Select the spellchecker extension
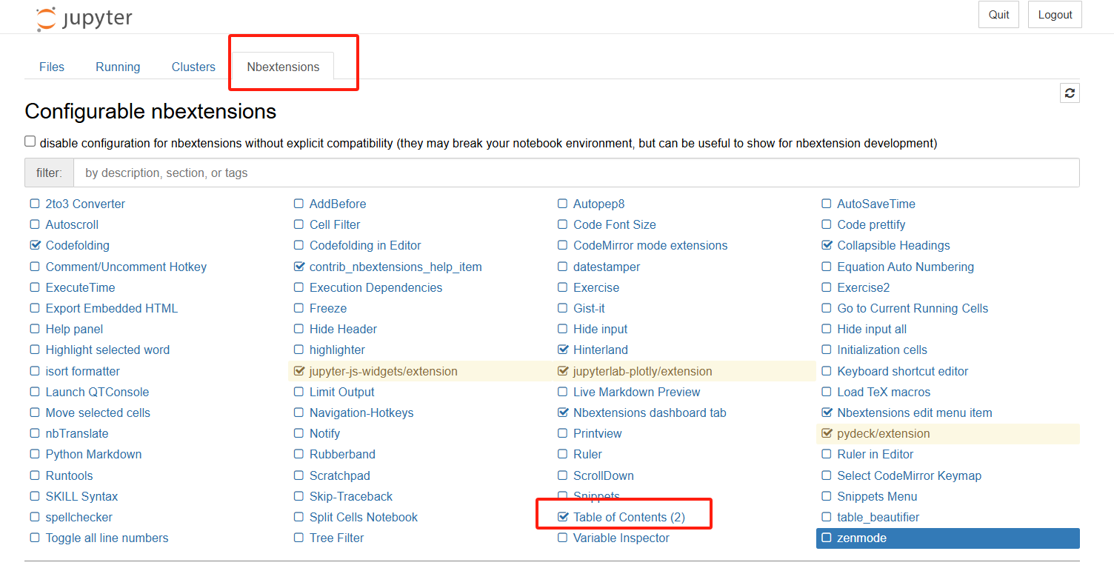The image size is (1114, 571). click(x=79, y=517)
